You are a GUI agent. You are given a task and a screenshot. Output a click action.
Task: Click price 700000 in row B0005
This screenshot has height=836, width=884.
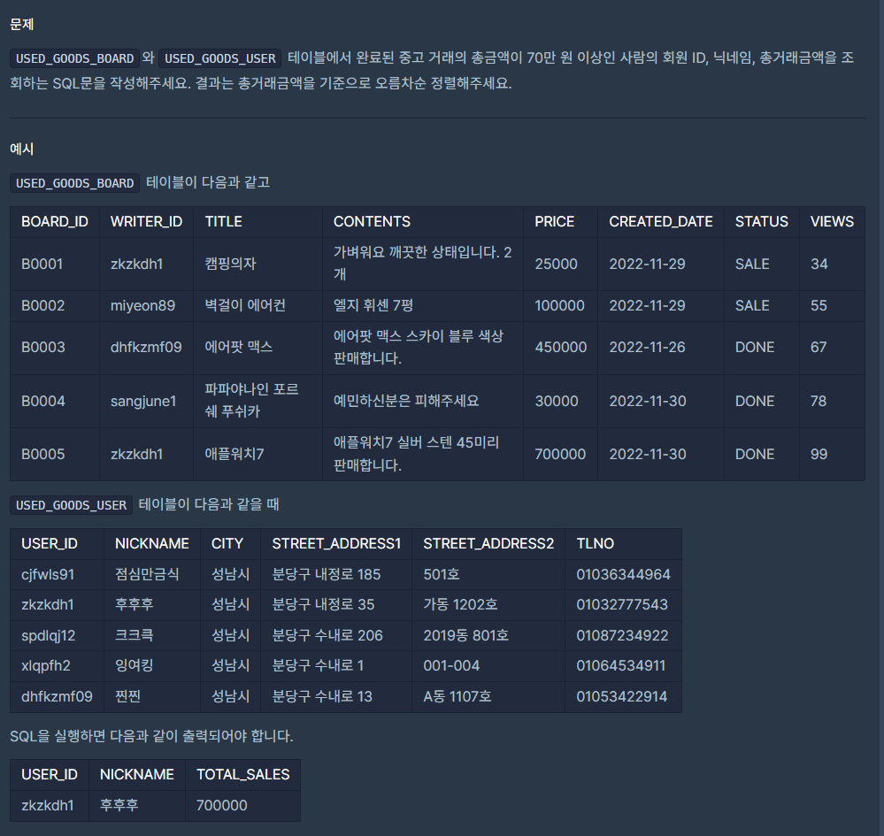tap(560, 455)
